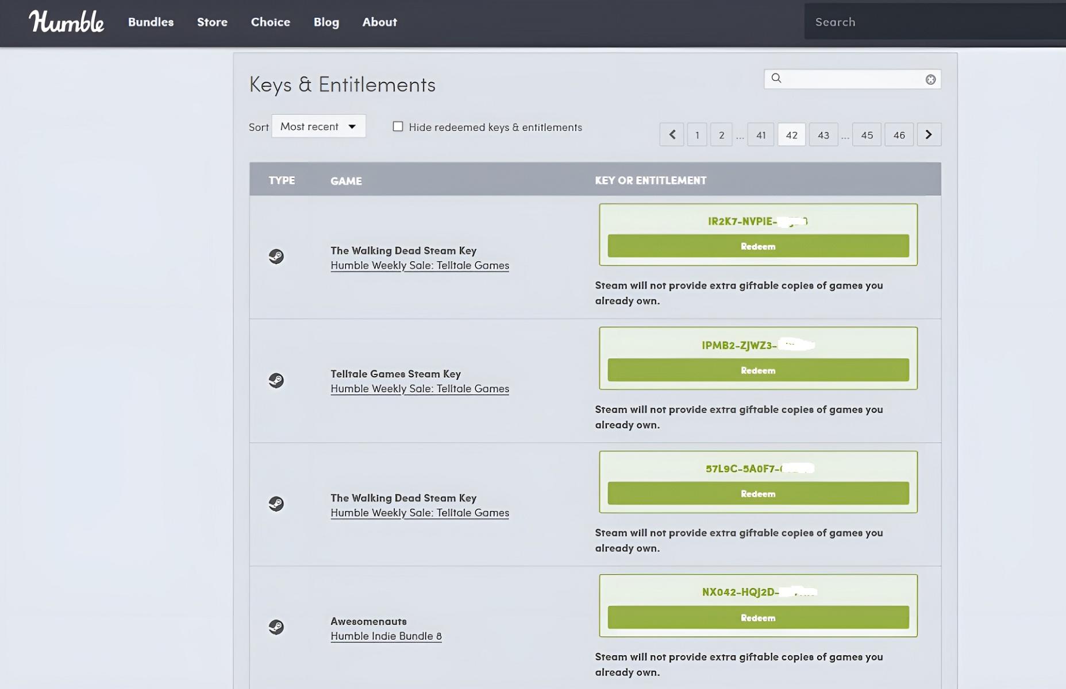Open the Most recent sort dropdown

tap(318, 126)
